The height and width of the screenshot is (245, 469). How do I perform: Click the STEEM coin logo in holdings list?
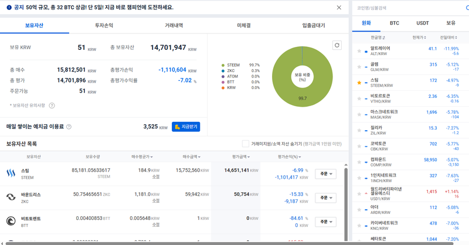tap(11, 173)
